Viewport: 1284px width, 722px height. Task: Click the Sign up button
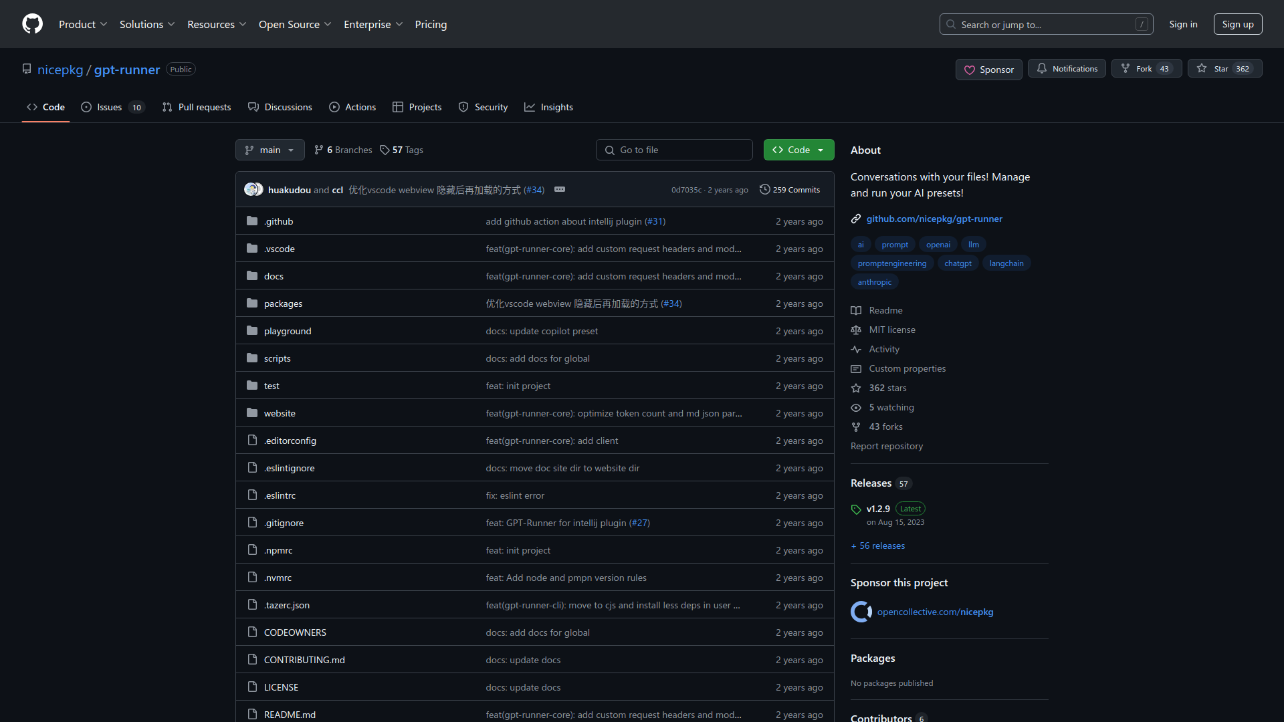click(x=1238, y=24)
